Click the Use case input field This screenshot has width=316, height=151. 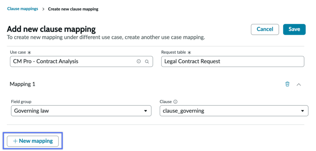(81, 61)
